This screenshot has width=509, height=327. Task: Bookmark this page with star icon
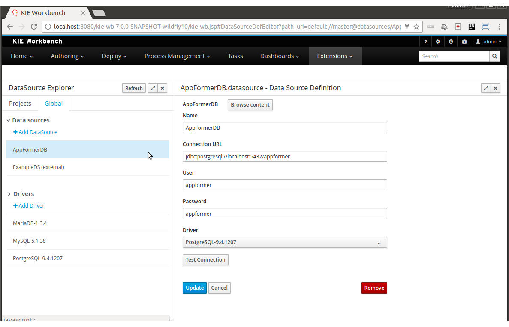pos(416,27)
